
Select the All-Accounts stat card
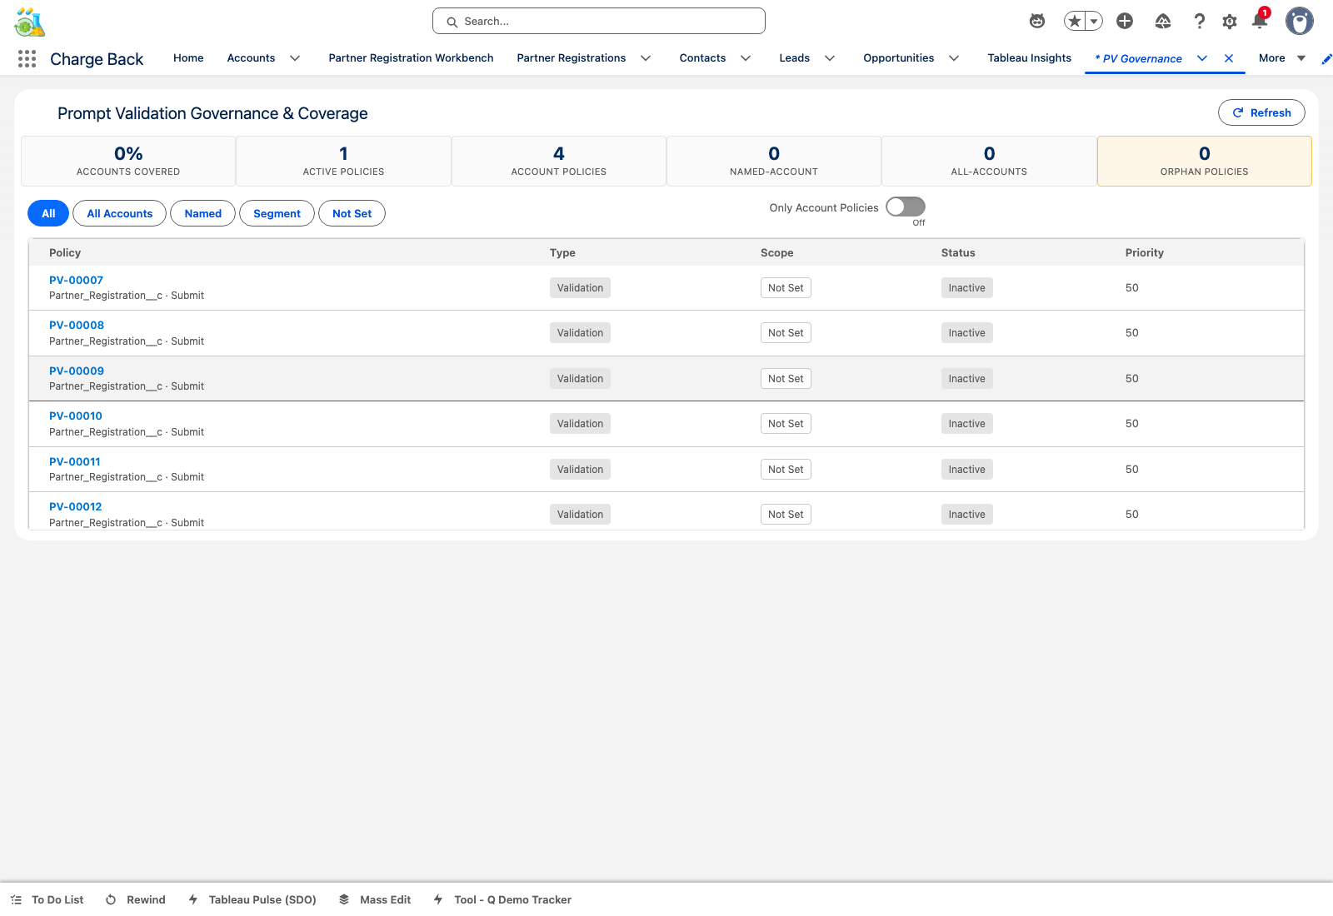[989, 161]
